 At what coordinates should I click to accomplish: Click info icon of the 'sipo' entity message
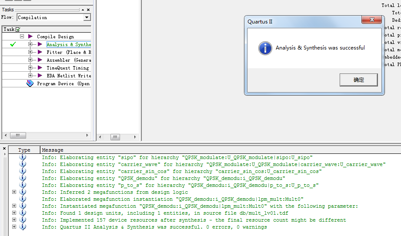coord(23,157)
